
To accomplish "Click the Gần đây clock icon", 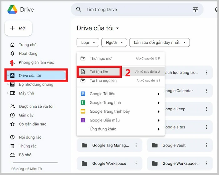I will [13, 115].
